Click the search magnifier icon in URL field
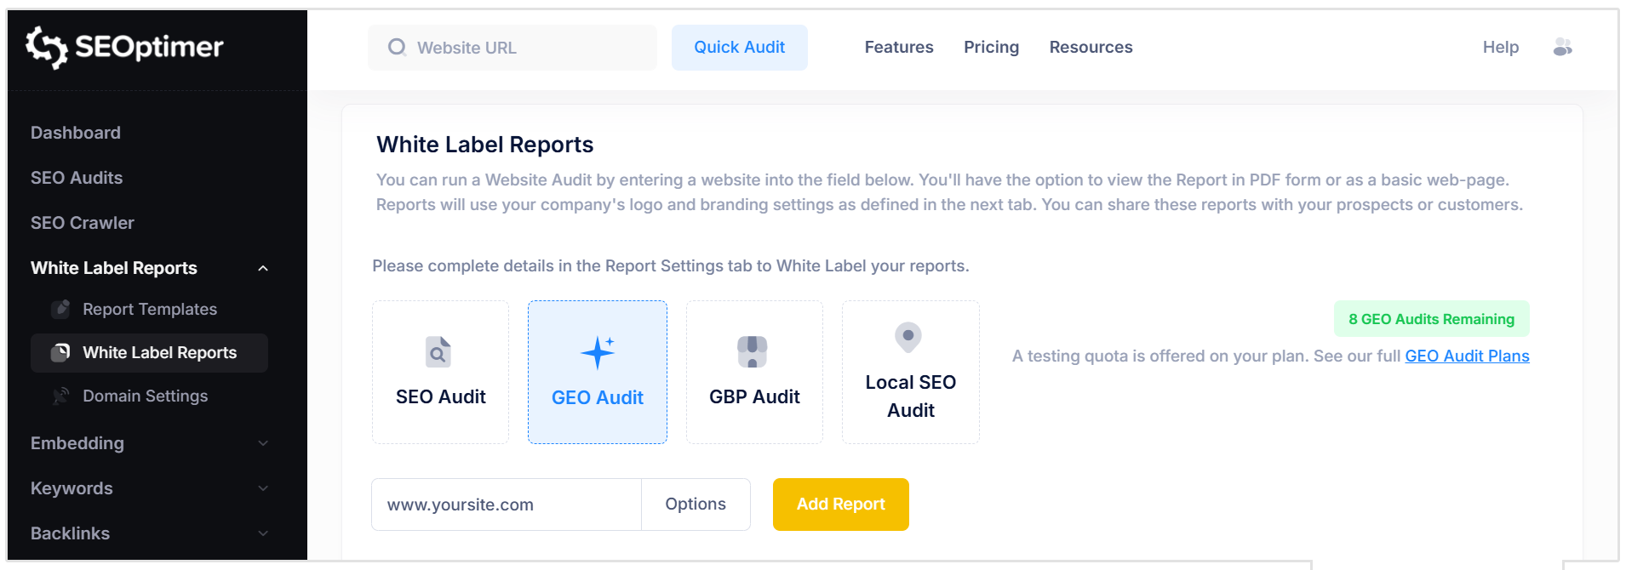 [x=397, y=47]
